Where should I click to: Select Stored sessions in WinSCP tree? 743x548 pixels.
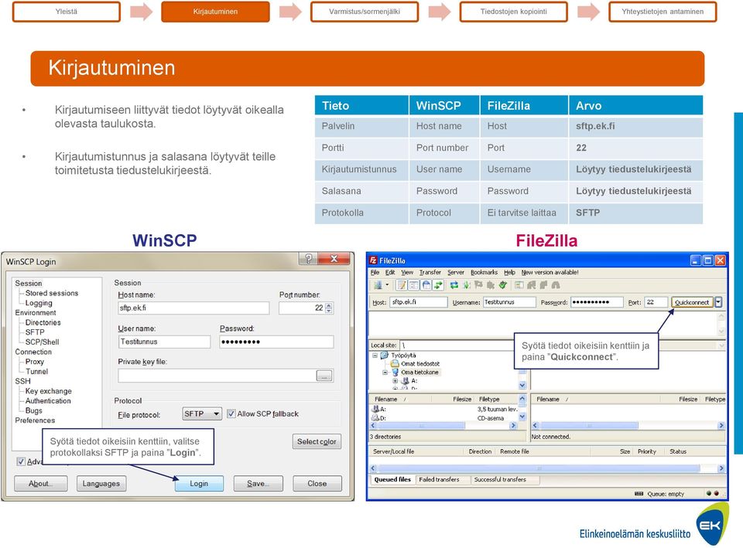coord(52,294)
